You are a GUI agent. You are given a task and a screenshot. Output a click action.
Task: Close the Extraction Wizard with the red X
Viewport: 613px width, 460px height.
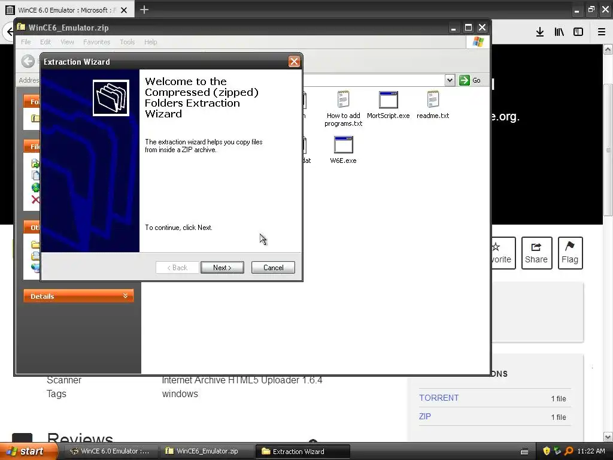coord(294,62)
